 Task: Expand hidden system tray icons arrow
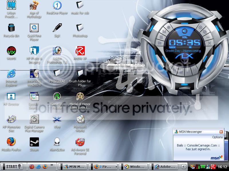184,167
